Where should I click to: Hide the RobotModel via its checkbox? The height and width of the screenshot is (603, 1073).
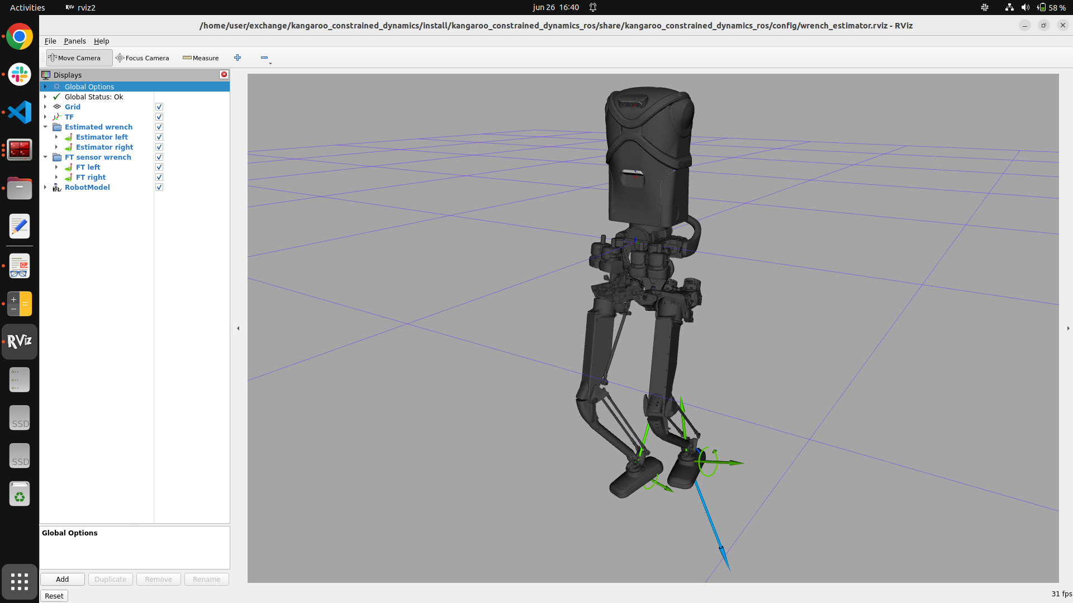159,187
